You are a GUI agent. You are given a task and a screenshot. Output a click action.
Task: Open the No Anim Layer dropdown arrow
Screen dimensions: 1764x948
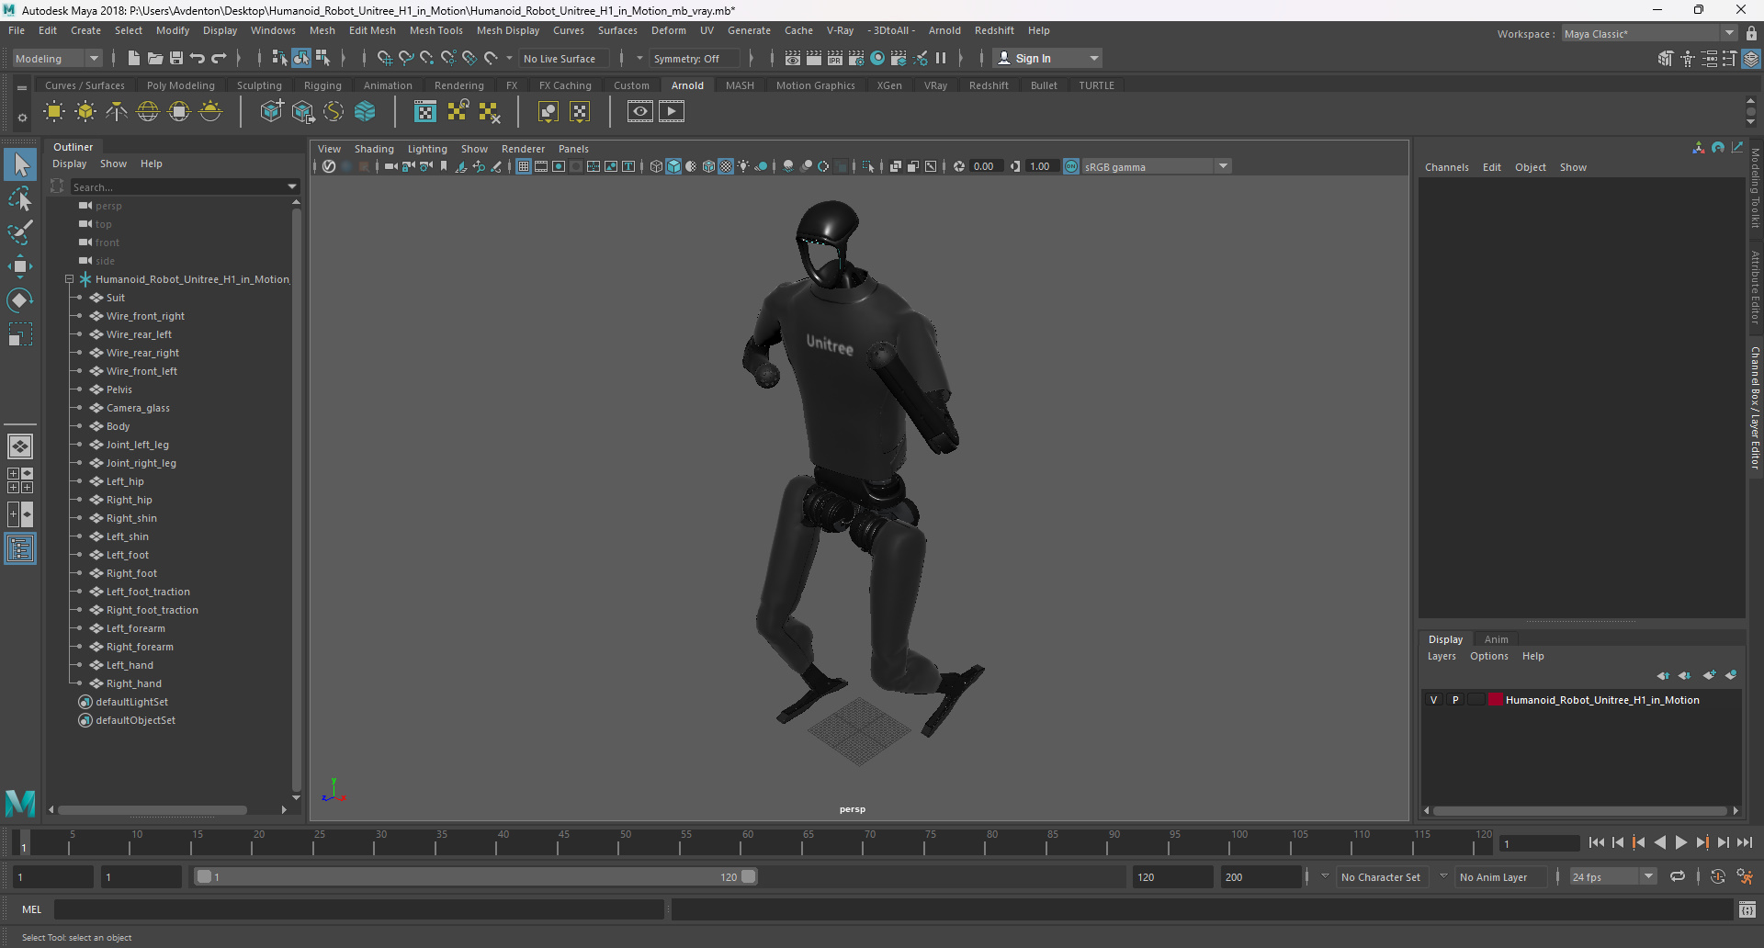(x=1443, y=876)
